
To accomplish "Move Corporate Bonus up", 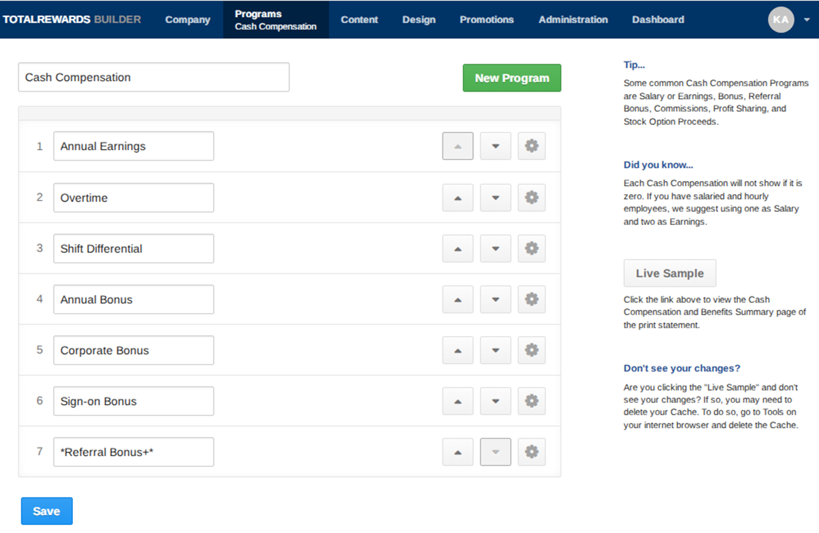I will coord(458,350).
